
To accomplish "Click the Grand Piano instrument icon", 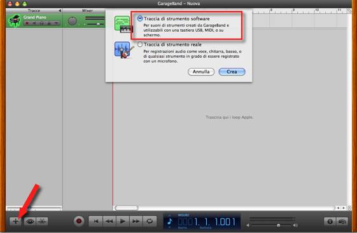I will click(x=14, y=21).
